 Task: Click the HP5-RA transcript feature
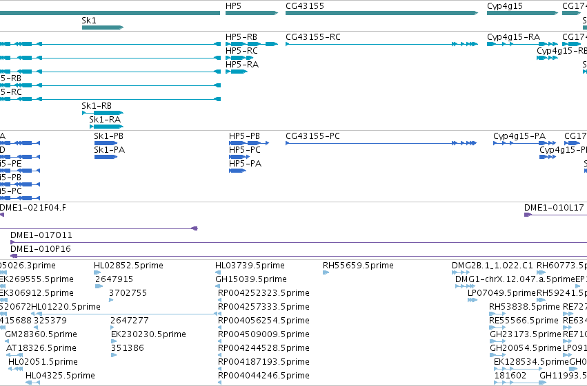coord(237,72)
